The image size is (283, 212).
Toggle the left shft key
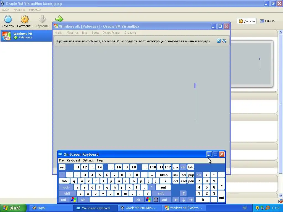67,194
